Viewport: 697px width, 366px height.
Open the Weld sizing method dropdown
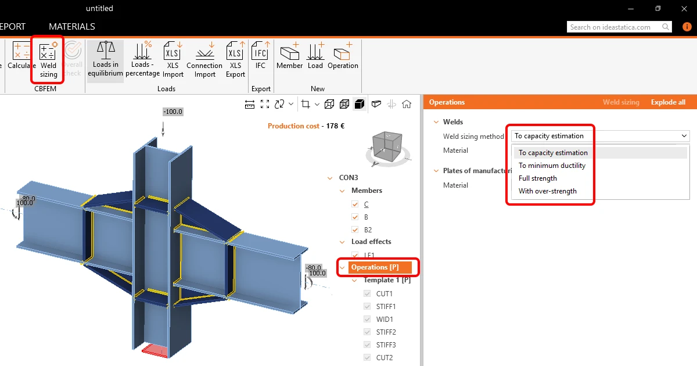click(x=601, y=136)
